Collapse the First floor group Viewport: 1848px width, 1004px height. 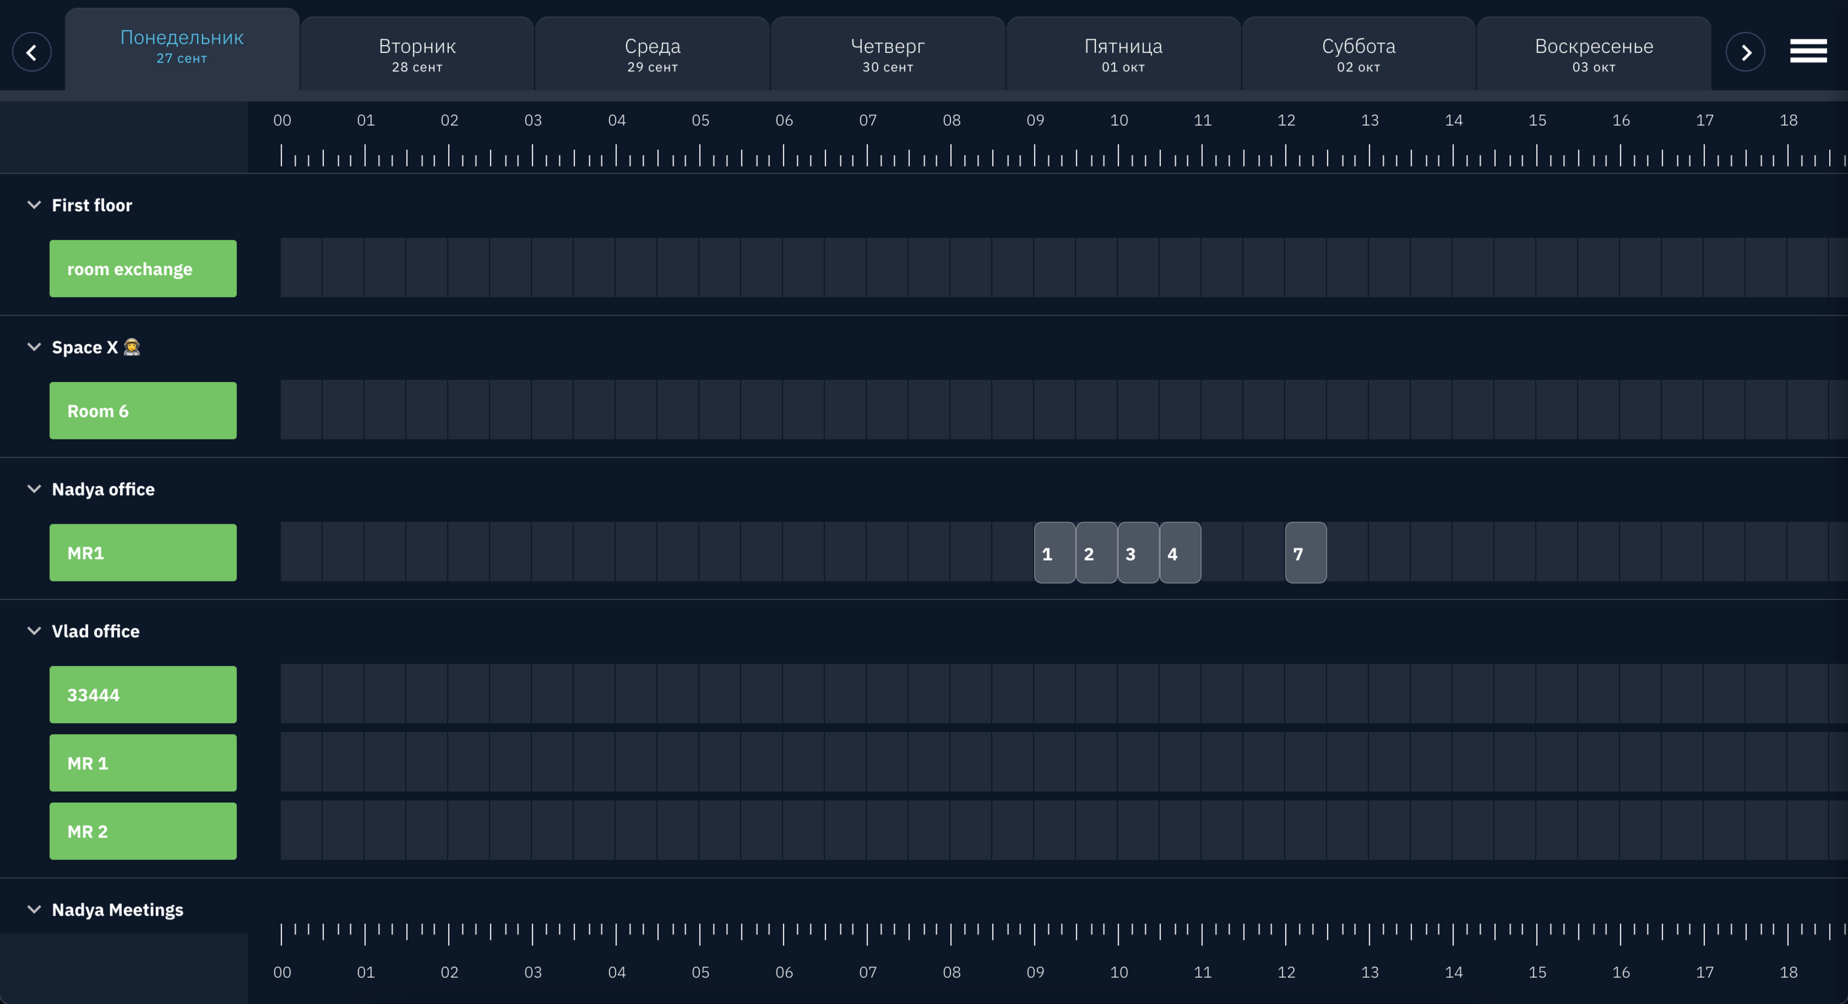[x=34, y=205]
